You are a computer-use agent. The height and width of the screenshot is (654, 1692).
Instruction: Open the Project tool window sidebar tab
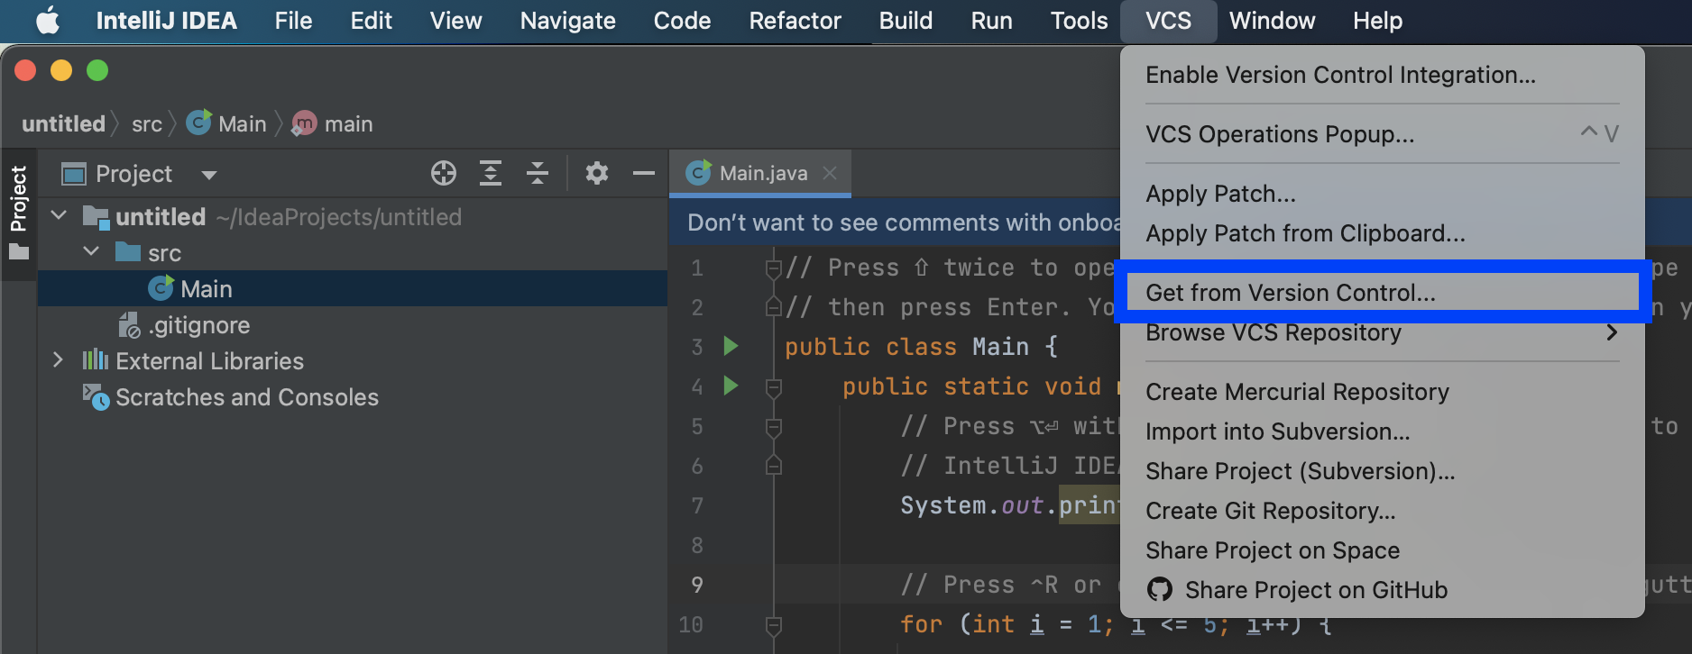coord(18,213)
